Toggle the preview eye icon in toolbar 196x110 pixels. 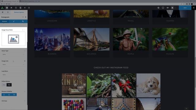(168, 8)
